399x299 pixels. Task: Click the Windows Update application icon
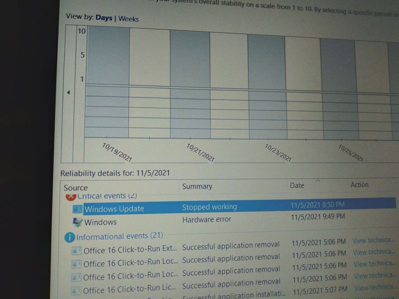pyautogui.click(x=77, y=209)
